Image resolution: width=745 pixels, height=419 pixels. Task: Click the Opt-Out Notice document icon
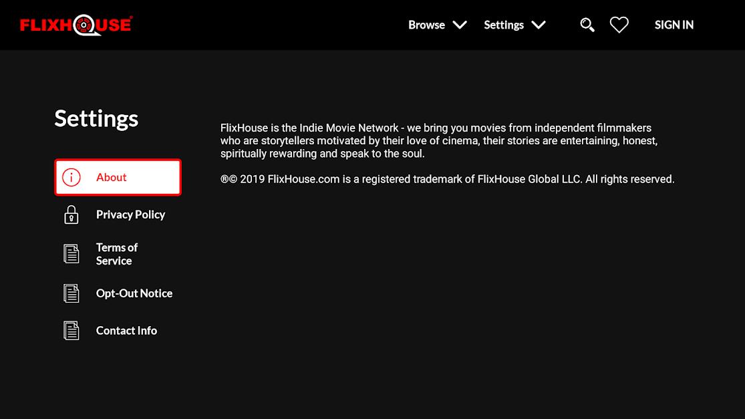click(x=71, y=293)
